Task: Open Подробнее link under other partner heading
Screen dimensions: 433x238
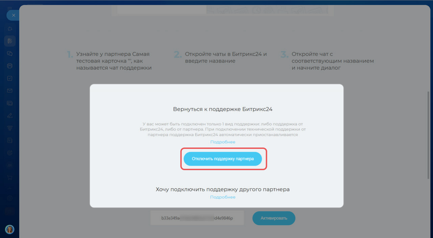Action: pyautogui.click(x=223, y=197)
